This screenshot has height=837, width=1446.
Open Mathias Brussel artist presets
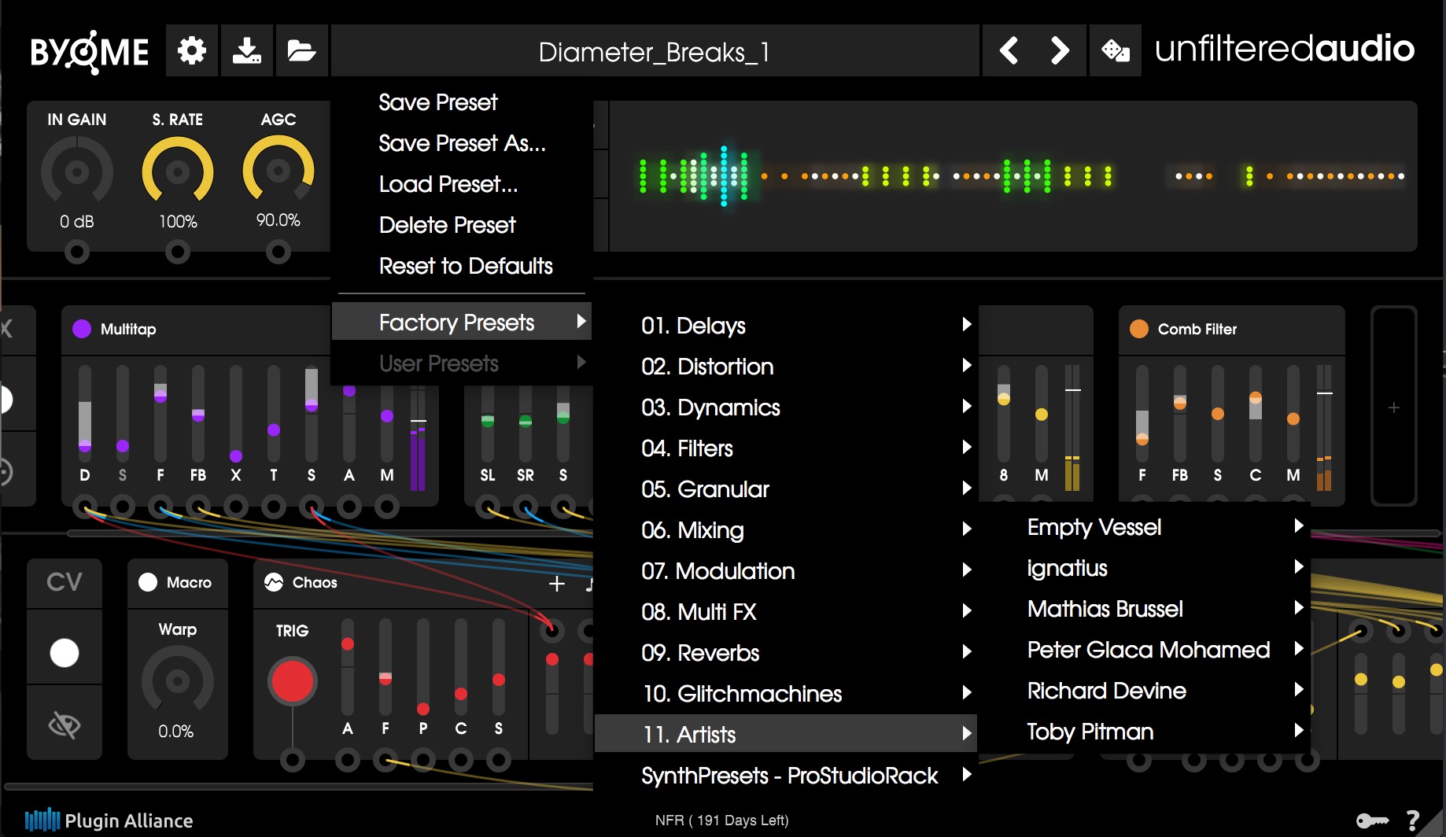coord(1145,608)
